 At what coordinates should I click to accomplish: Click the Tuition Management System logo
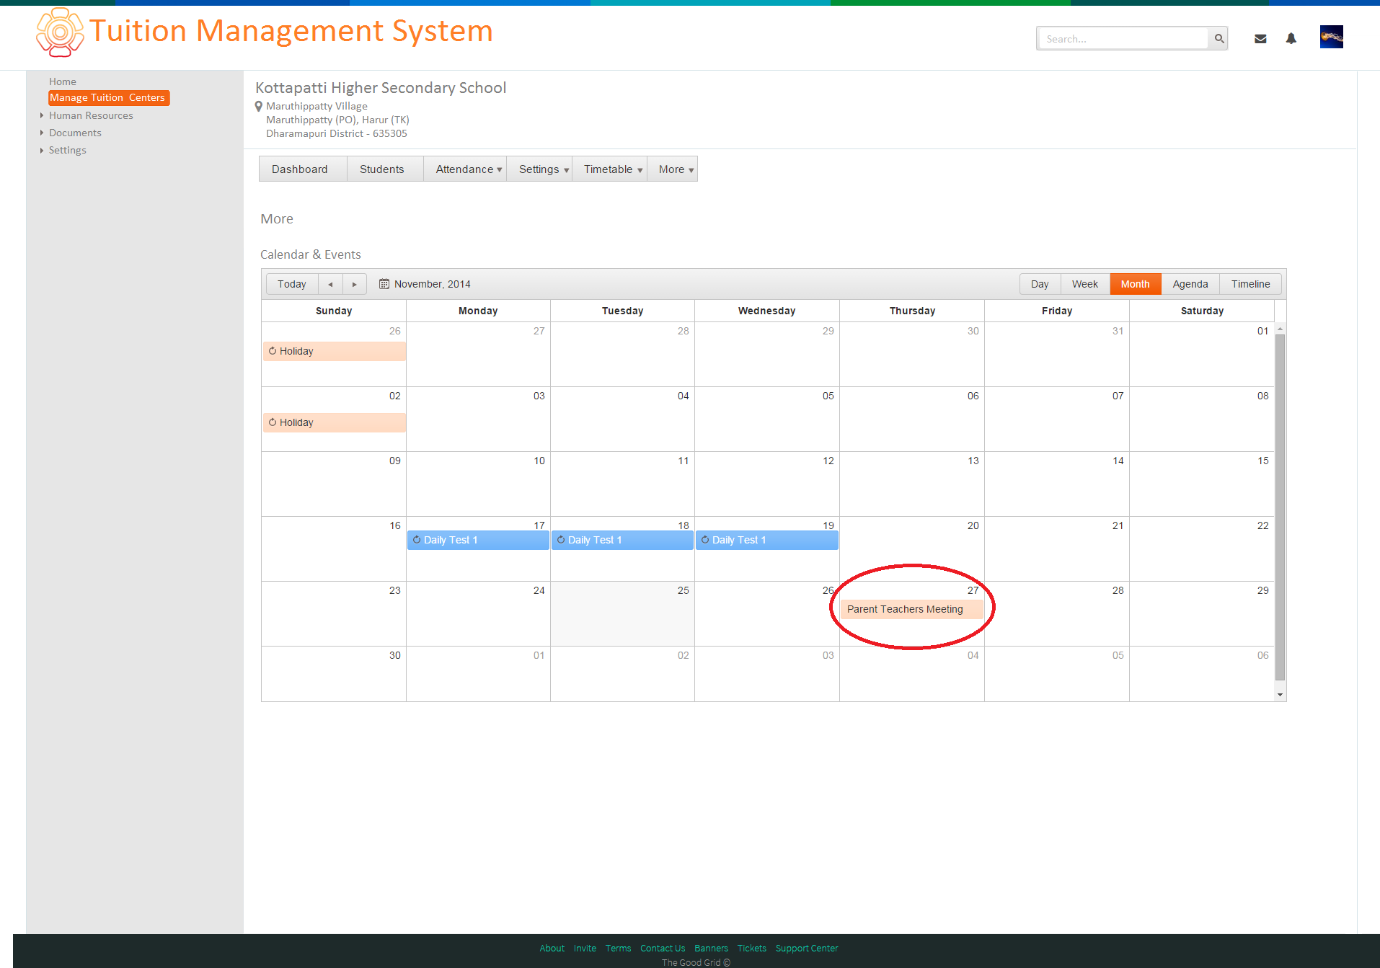pyautogui.click(x=60, y=32)
